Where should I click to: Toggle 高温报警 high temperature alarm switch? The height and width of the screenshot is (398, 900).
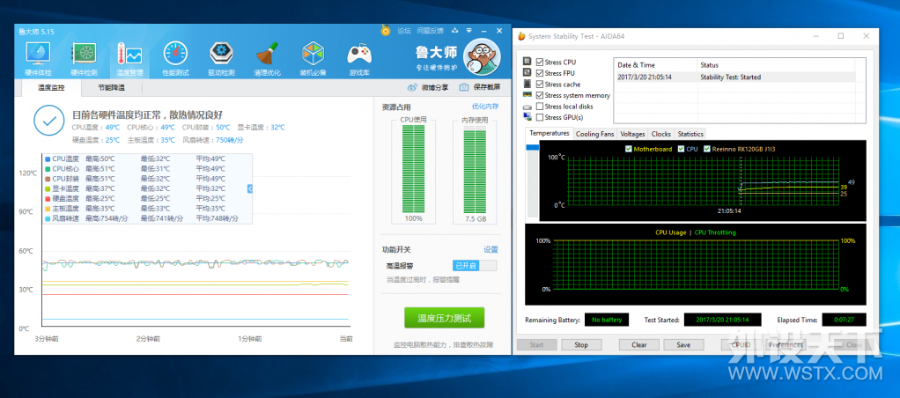475,265
